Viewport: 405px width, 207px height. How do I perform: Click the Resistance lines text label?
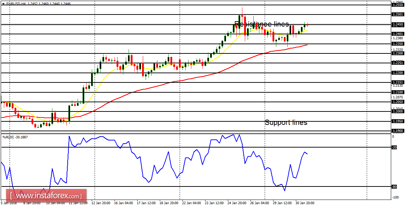click(261, 23)
